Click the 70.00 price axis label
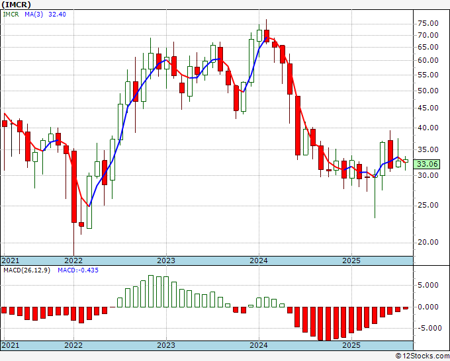Screen dimensions: 450x361 (428, 36)
